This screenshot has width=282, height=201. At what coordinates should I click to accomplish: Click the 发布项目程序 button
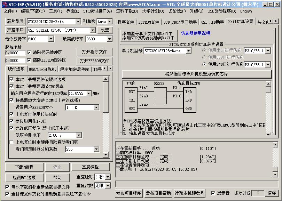[128, 193]
